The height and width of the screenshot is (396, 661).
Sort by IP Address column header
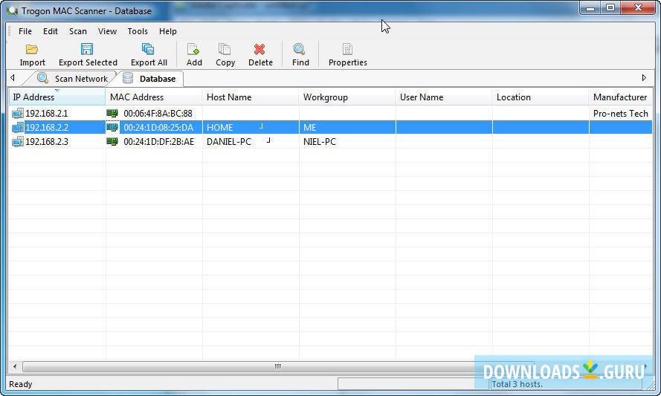(x=57, y=97)
